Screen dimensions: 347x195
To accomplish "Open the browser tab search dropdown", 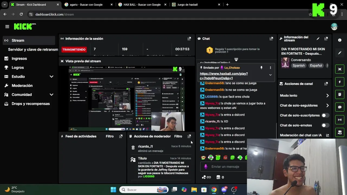I will click(4, 5).
